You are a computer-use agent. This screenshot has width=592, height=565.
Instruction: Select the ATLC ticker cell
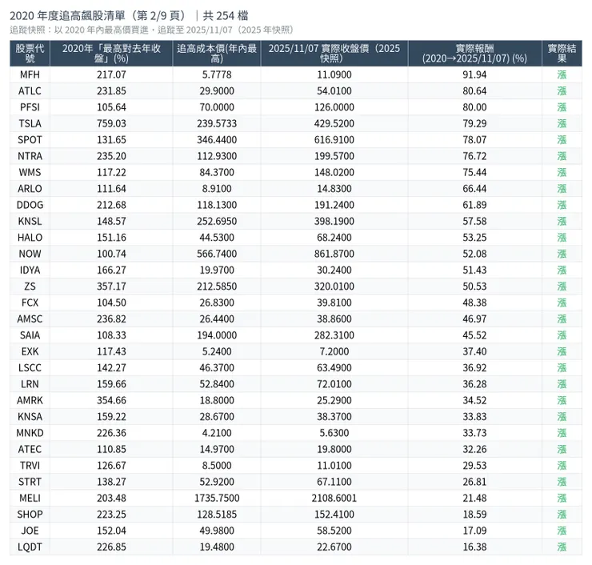click(30, 91)
